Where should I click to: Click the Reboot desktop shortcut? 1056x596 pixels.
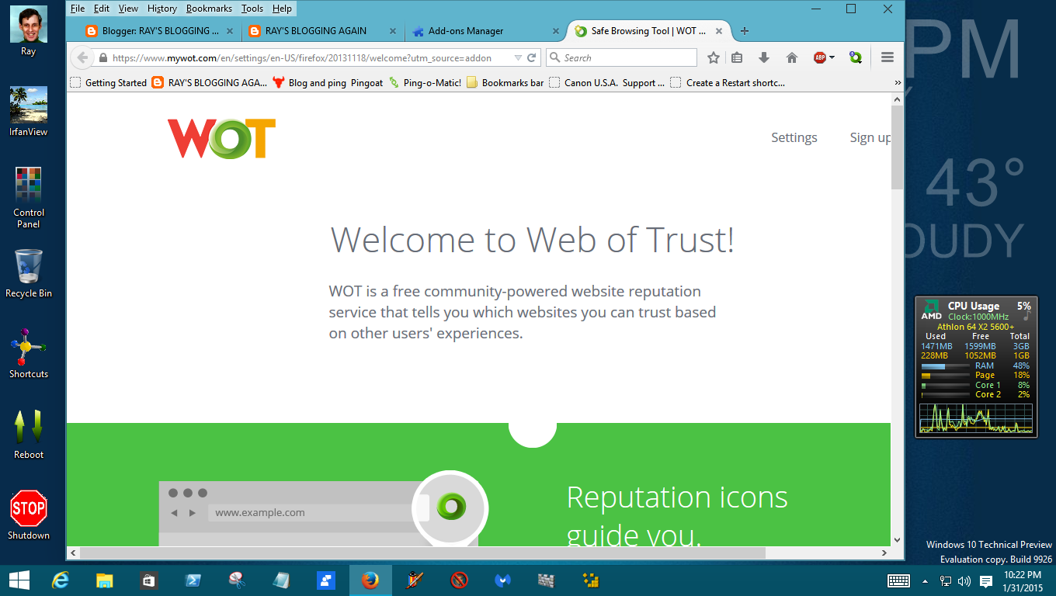tap(29, 435)
